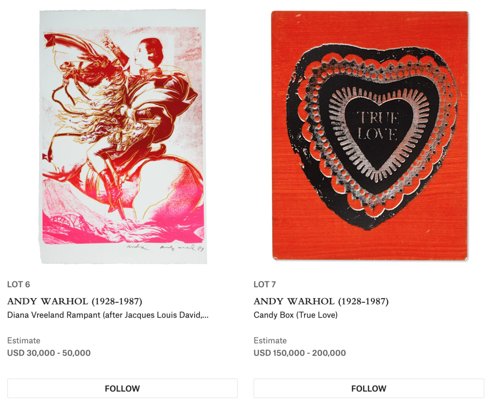This screenshot has width=490, height=406.
Task: Click the Estimate label under Lot 6
Action: pyautogui.click(x=24, y=340)
